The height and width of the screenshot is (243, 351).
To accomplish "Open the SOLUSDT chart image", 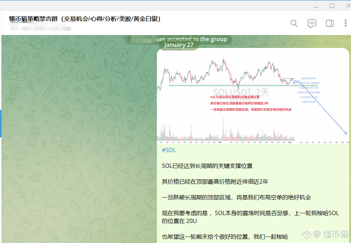I will [253, 96].
